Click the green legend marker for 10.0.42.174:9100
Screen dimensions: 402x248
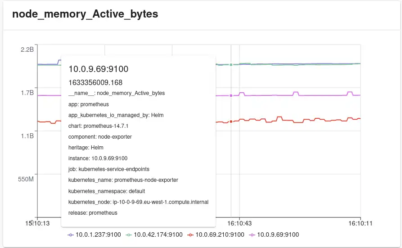(x=129, y=234)
